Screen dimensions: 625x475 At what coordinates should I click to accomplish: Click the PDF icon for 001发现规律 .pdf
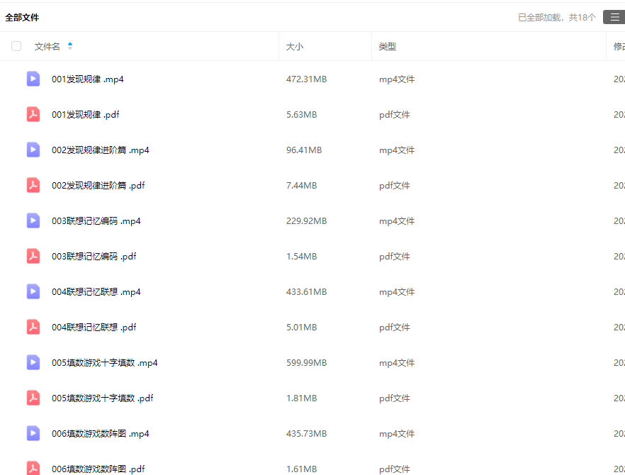(x=33, y=114)
